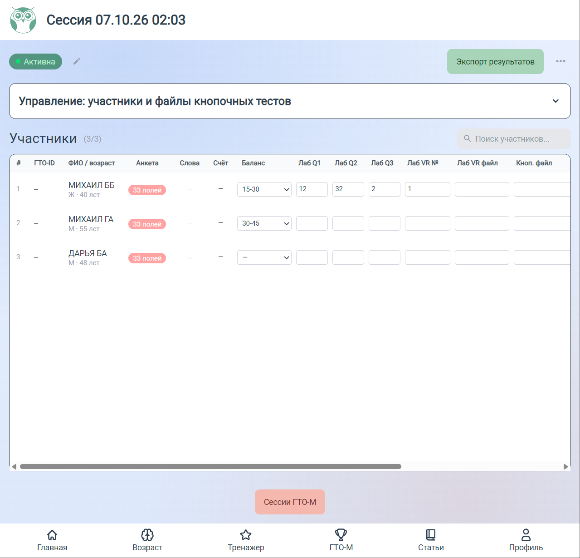The width and height of the screenshot is (580, 558).
Task: Open the ГТО-М trophy icon
Action: pyautogui.click(x=341, y=535)
